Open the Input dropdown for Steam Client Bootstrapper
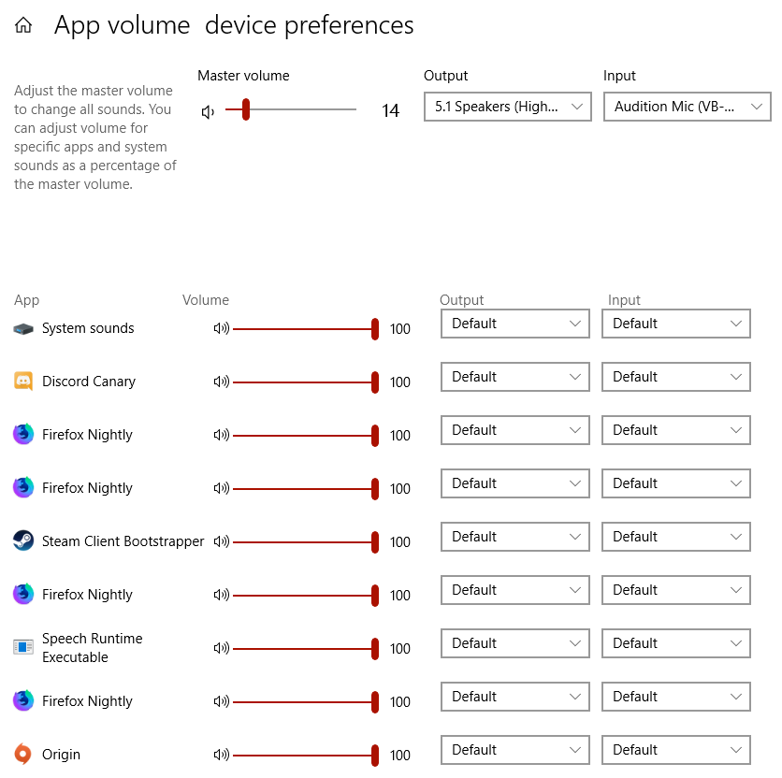Screen dimensions: 782x778 (x=675, y=536)
